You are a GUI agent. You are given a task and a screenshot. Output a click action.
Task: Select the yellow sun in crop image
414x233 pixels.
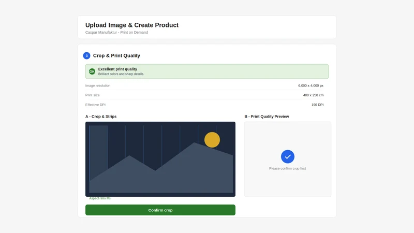212,140
